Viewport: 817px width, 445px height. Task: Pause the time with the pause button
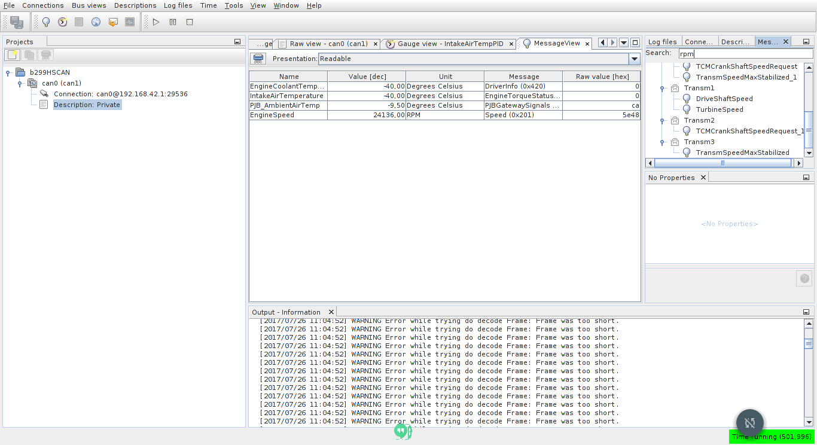tap(173, 22)
